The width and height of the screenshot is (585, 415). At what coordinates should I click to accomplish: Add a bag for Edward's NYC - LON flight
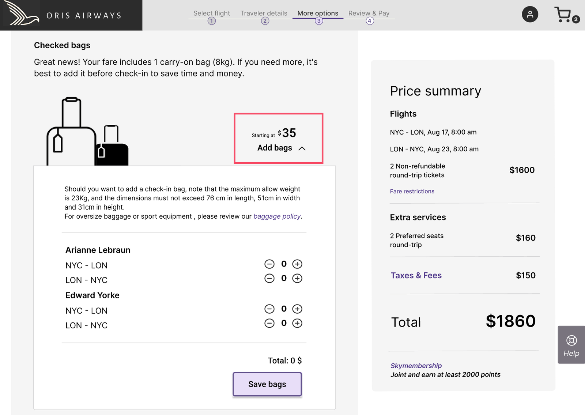click(297, 309)
